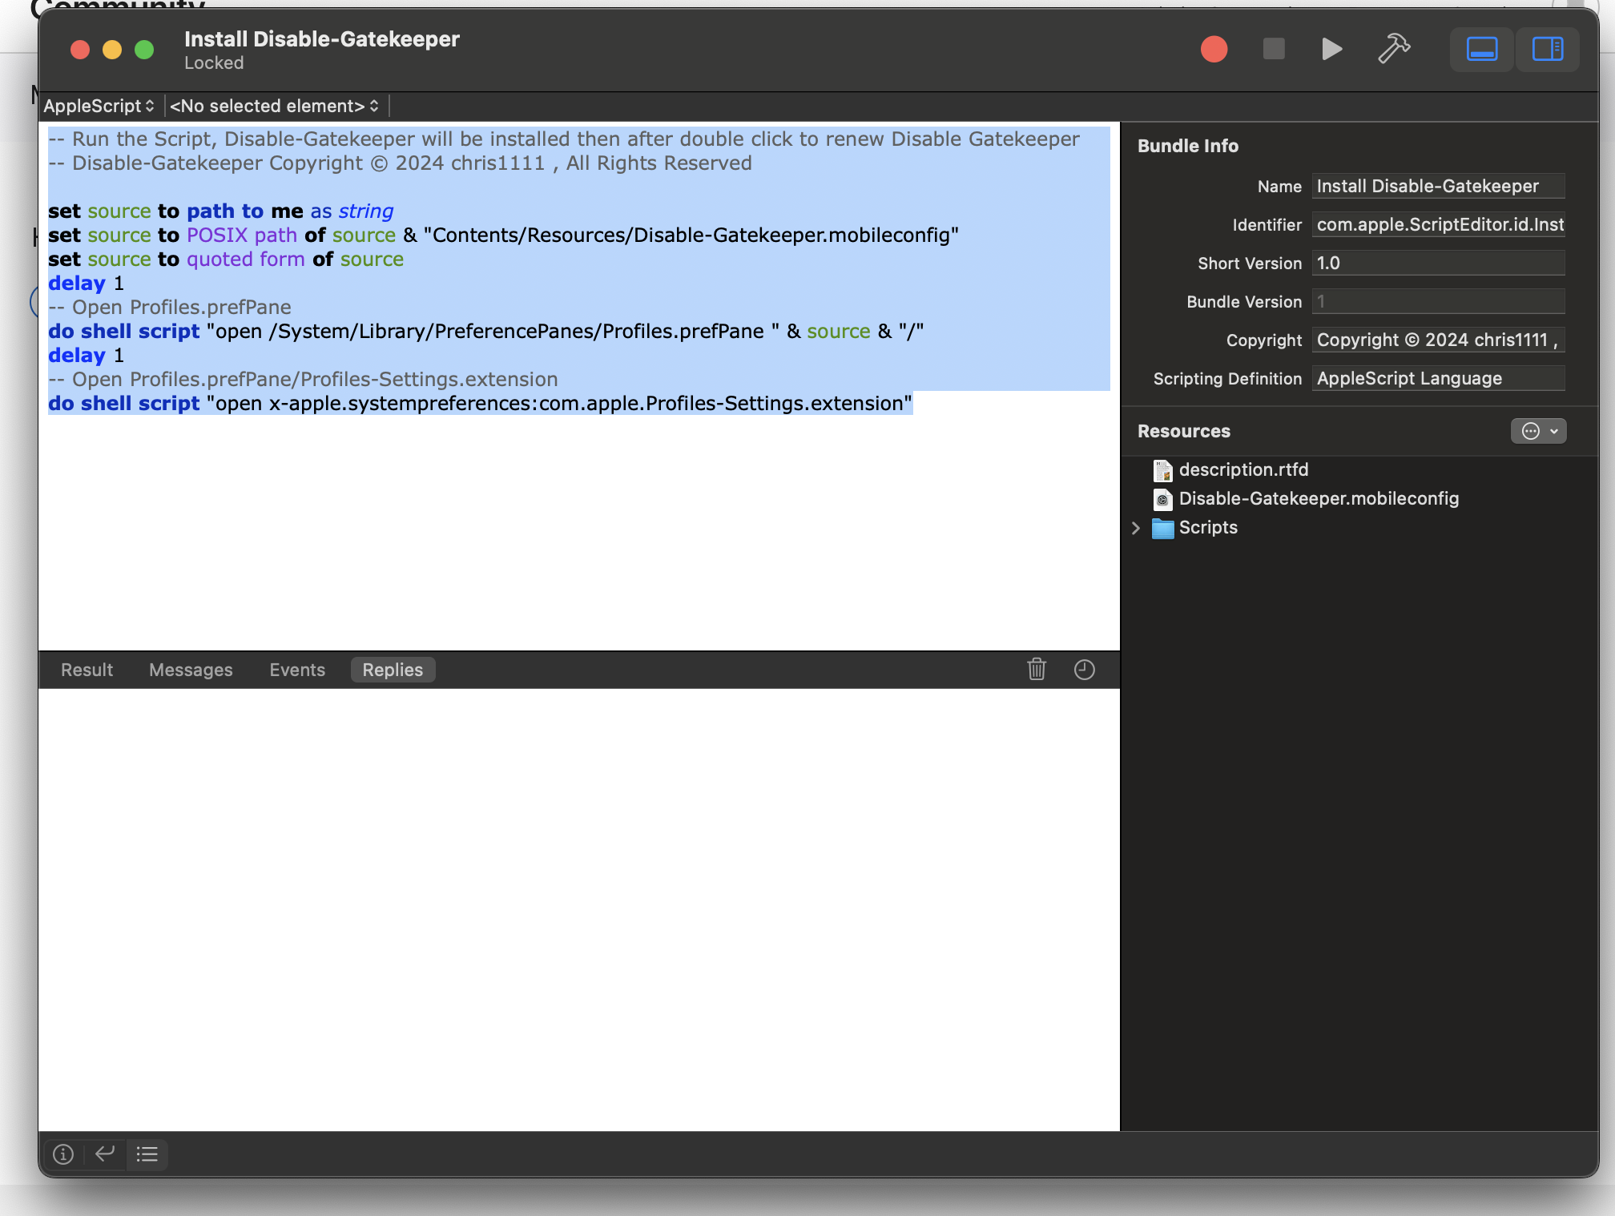Toggle the right bundle sidebar
This screenshot has height=1216, width=1615.
click(x=1547, y=49)
